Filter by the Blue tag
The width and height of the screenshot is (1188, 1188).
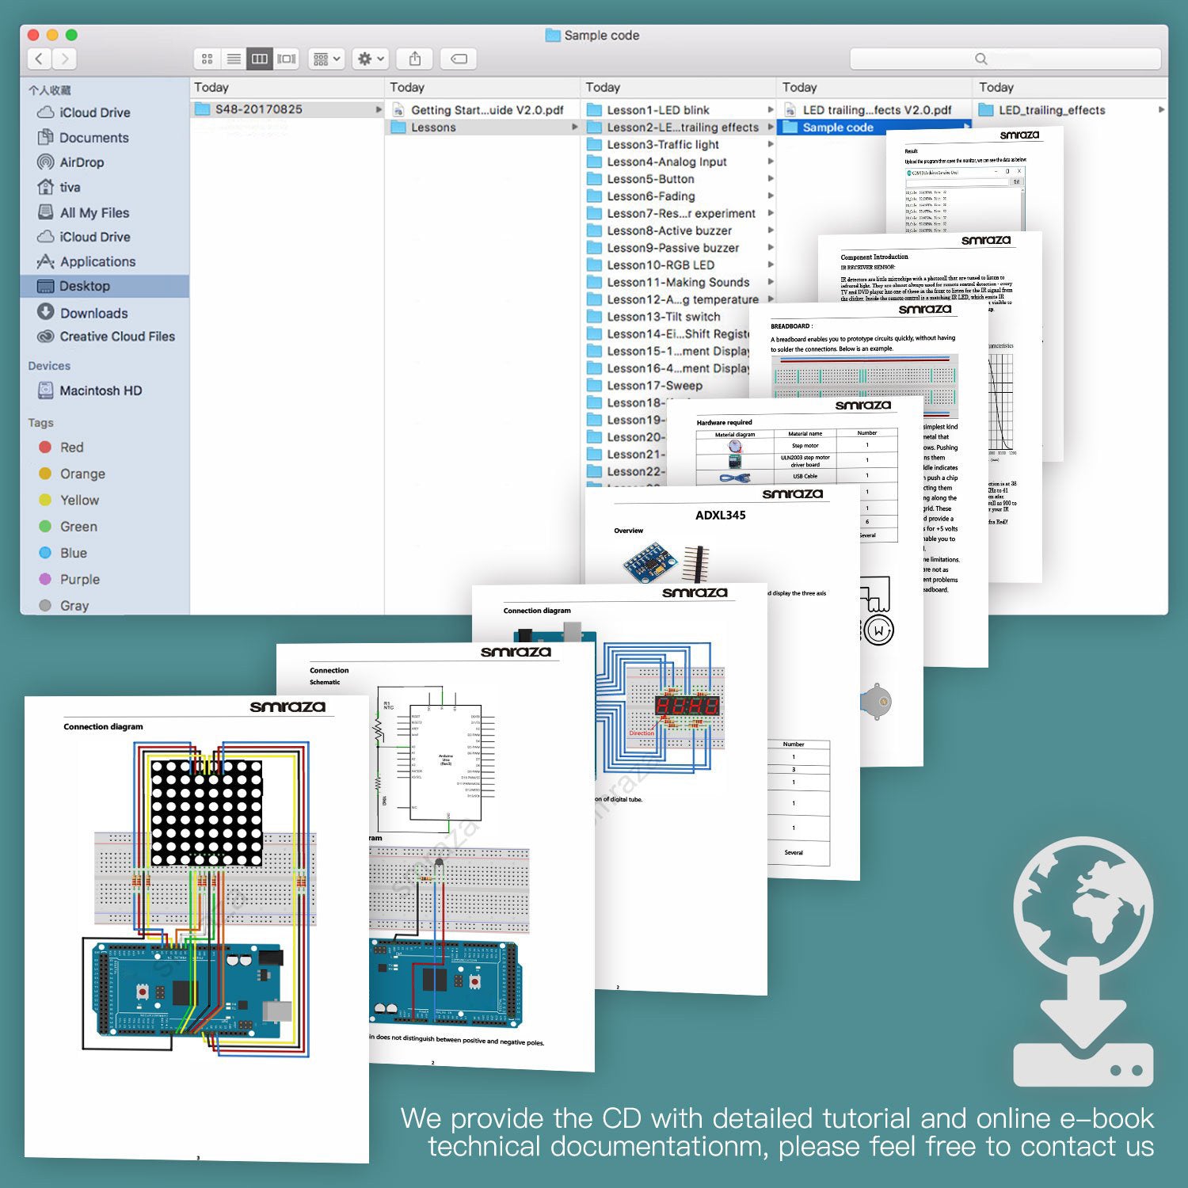63,553
